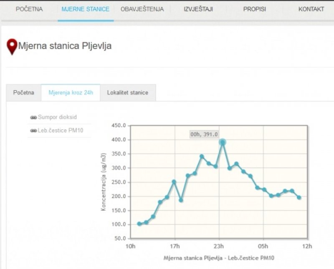Click chain-link icon beside Leb.čestice PM10
The width and height of the screenshot is (334, 269).
coord(33,131)
